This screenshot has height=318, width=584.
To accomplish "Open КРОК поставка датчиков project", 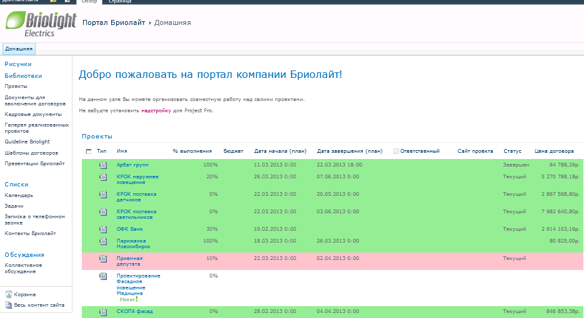I will coord(136,197).
